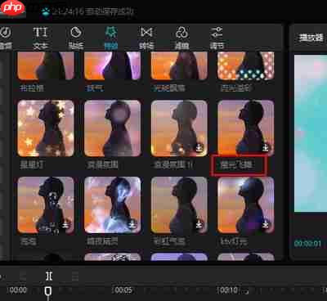Click the effect name inside the red box
This screenshot has width=327, height=301.
tap(236, 164)
